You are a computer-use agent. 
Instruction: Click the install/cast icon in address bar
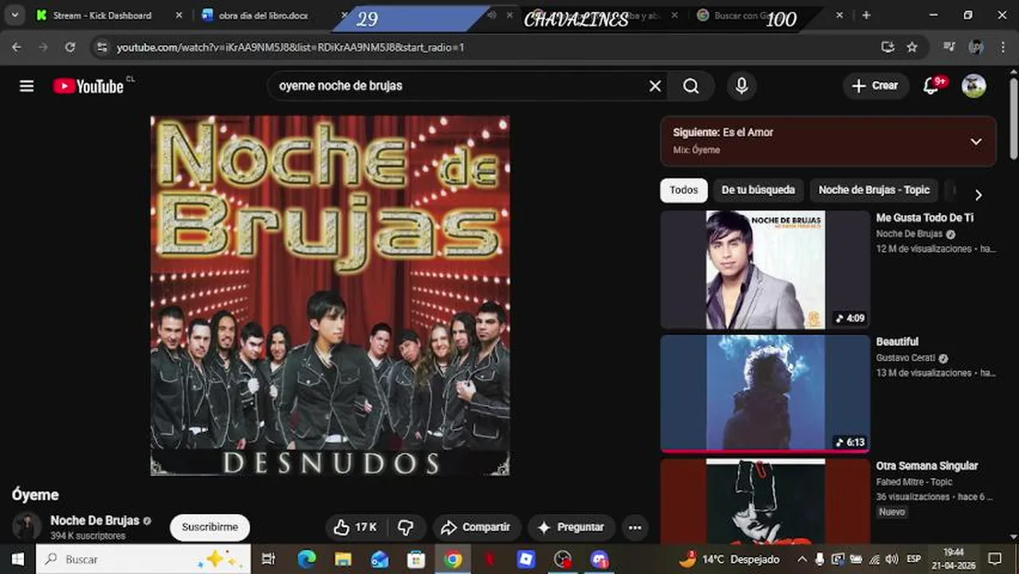[887, 47]
